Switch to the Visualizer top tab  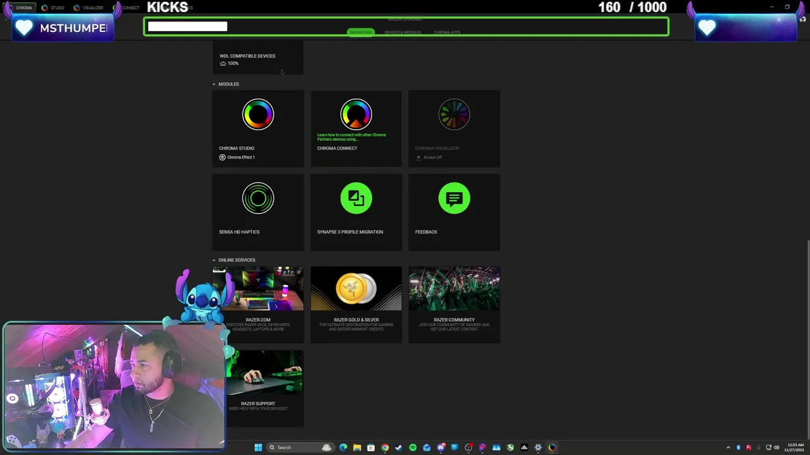[x=89, y=8]
